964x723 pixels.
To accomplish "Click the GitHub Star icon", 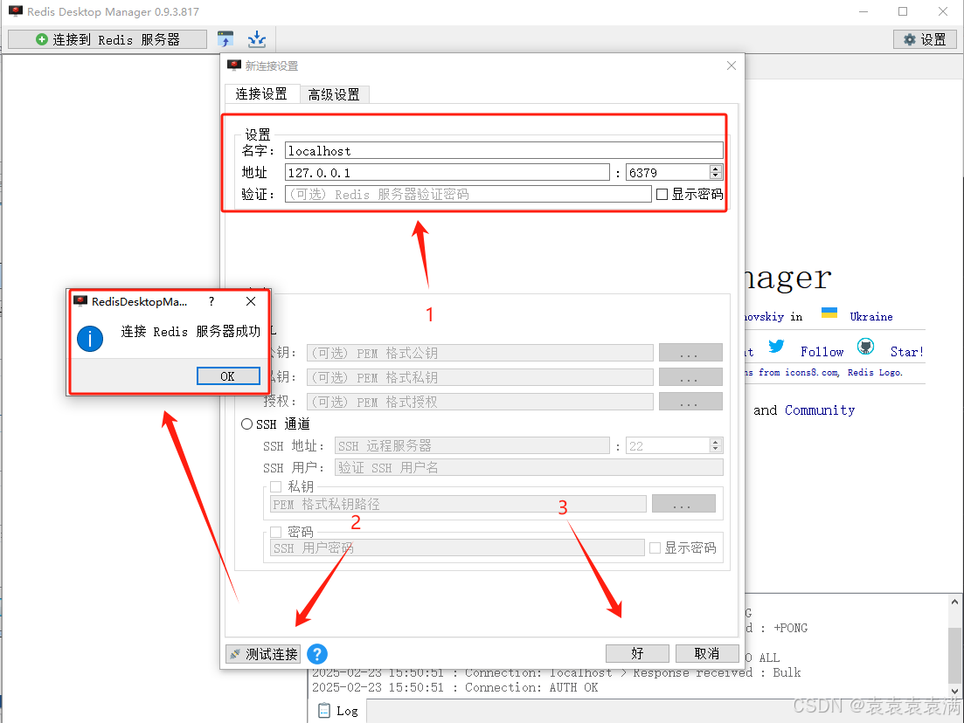I will pyautogui.click(x=865, y=346).
